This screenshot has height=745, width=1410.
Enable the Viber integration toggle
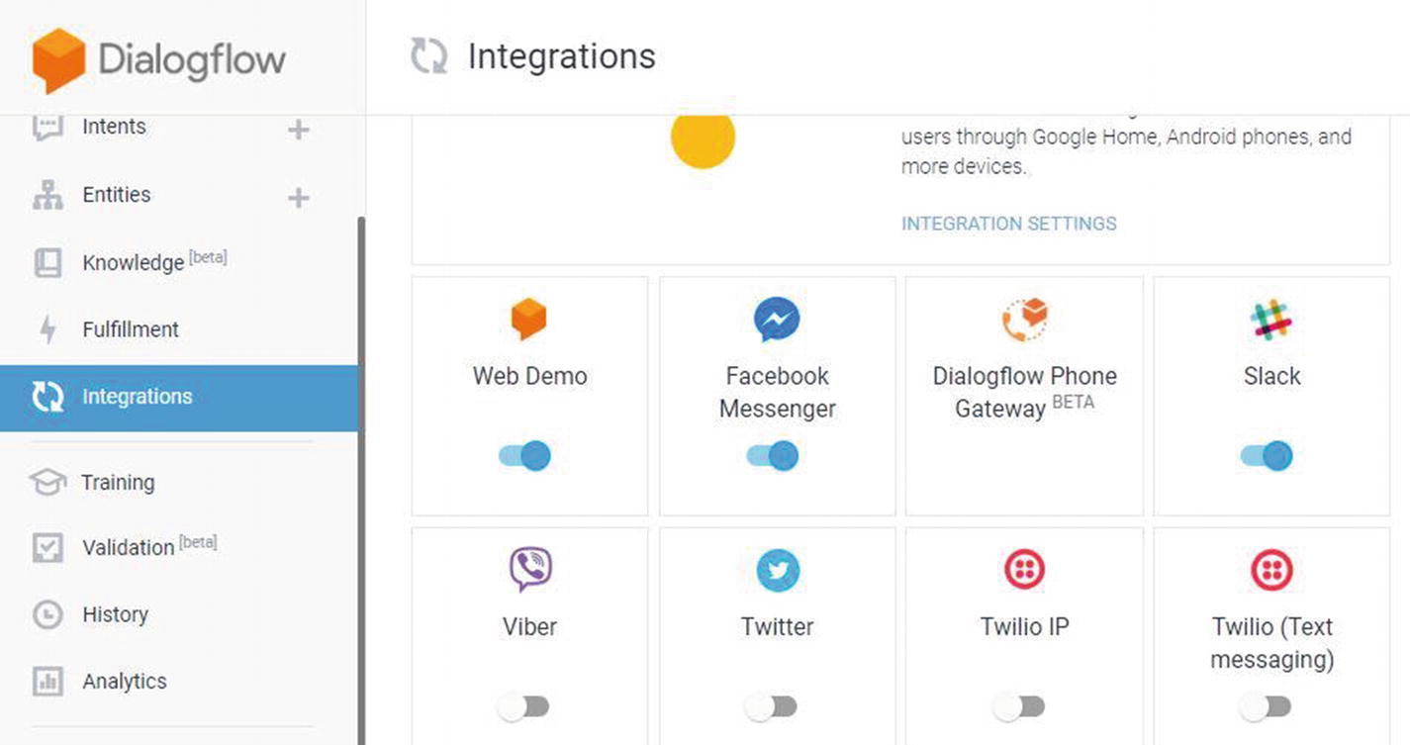(x=523, y=706)
